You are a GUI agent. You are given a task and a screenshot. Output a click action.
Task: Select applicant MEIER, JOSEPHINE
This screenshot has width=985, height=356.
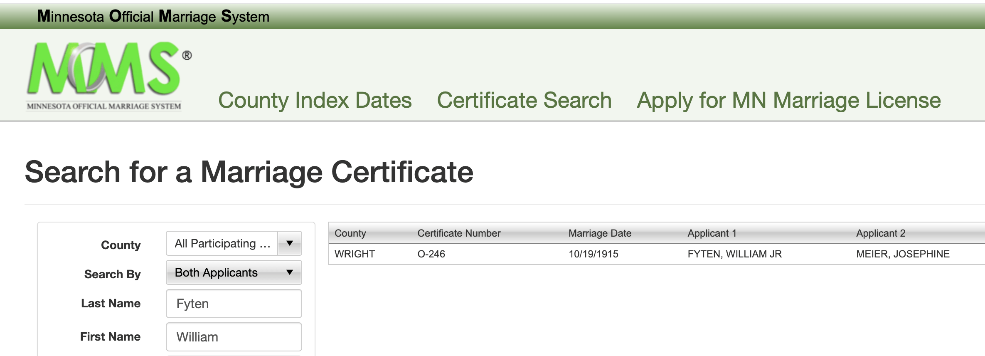click(x=902, y=254)
